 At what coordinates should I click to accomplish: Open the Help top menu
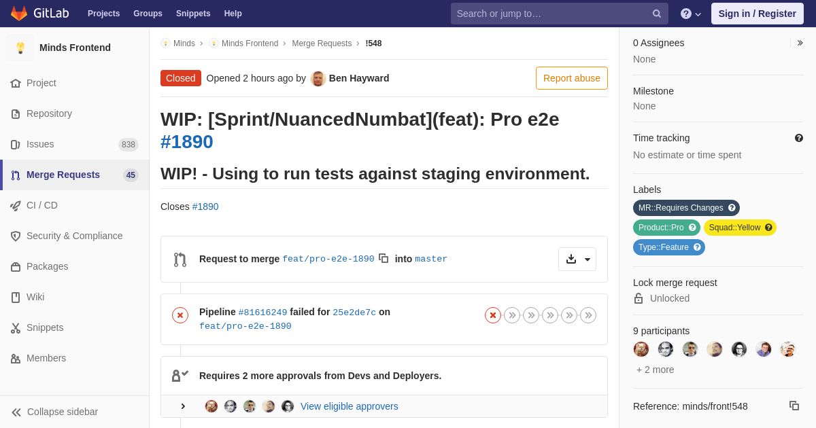tap(233, 14)
